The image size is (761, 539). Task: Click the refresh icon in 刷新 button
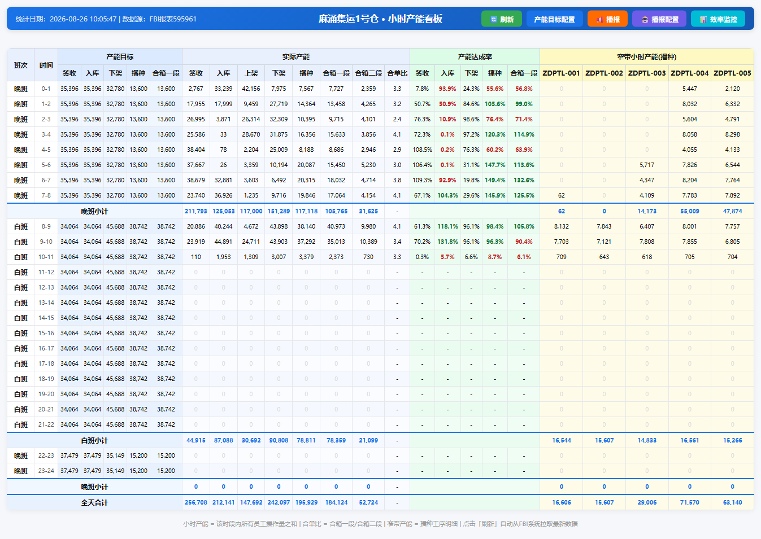point(493,19)
